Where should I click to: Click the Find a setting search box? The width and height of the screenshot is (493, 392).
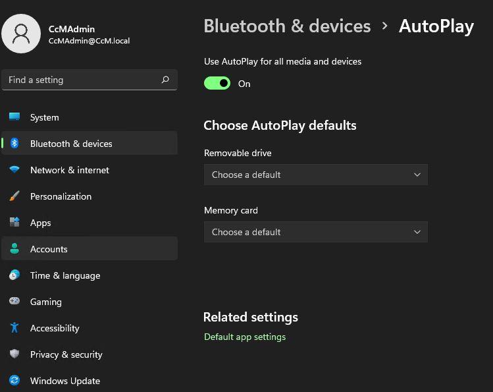[90, 80]
